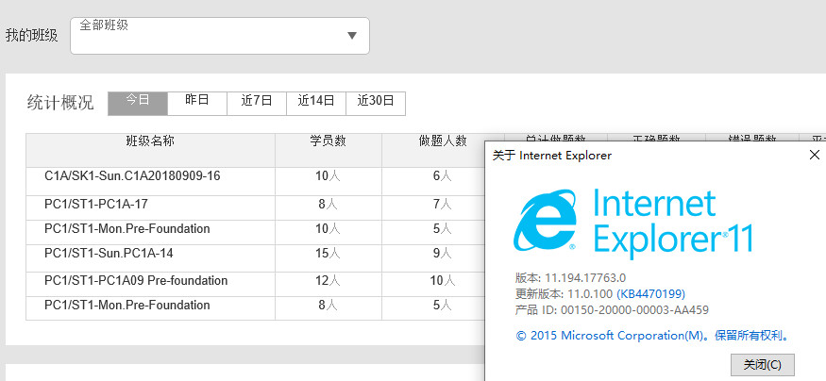Open the 我的班级 class dropdown
Screen dimensions: 826x381
[220, 36]
